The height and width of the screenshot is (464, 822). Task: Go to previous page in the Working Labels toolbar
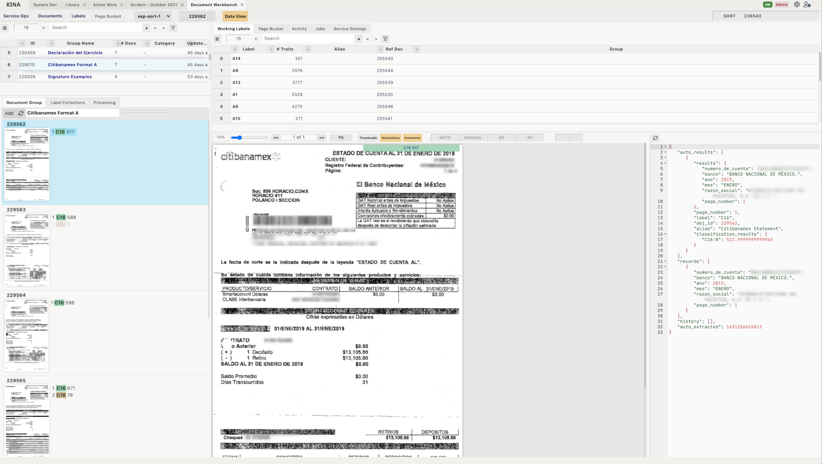click(367, 39)
